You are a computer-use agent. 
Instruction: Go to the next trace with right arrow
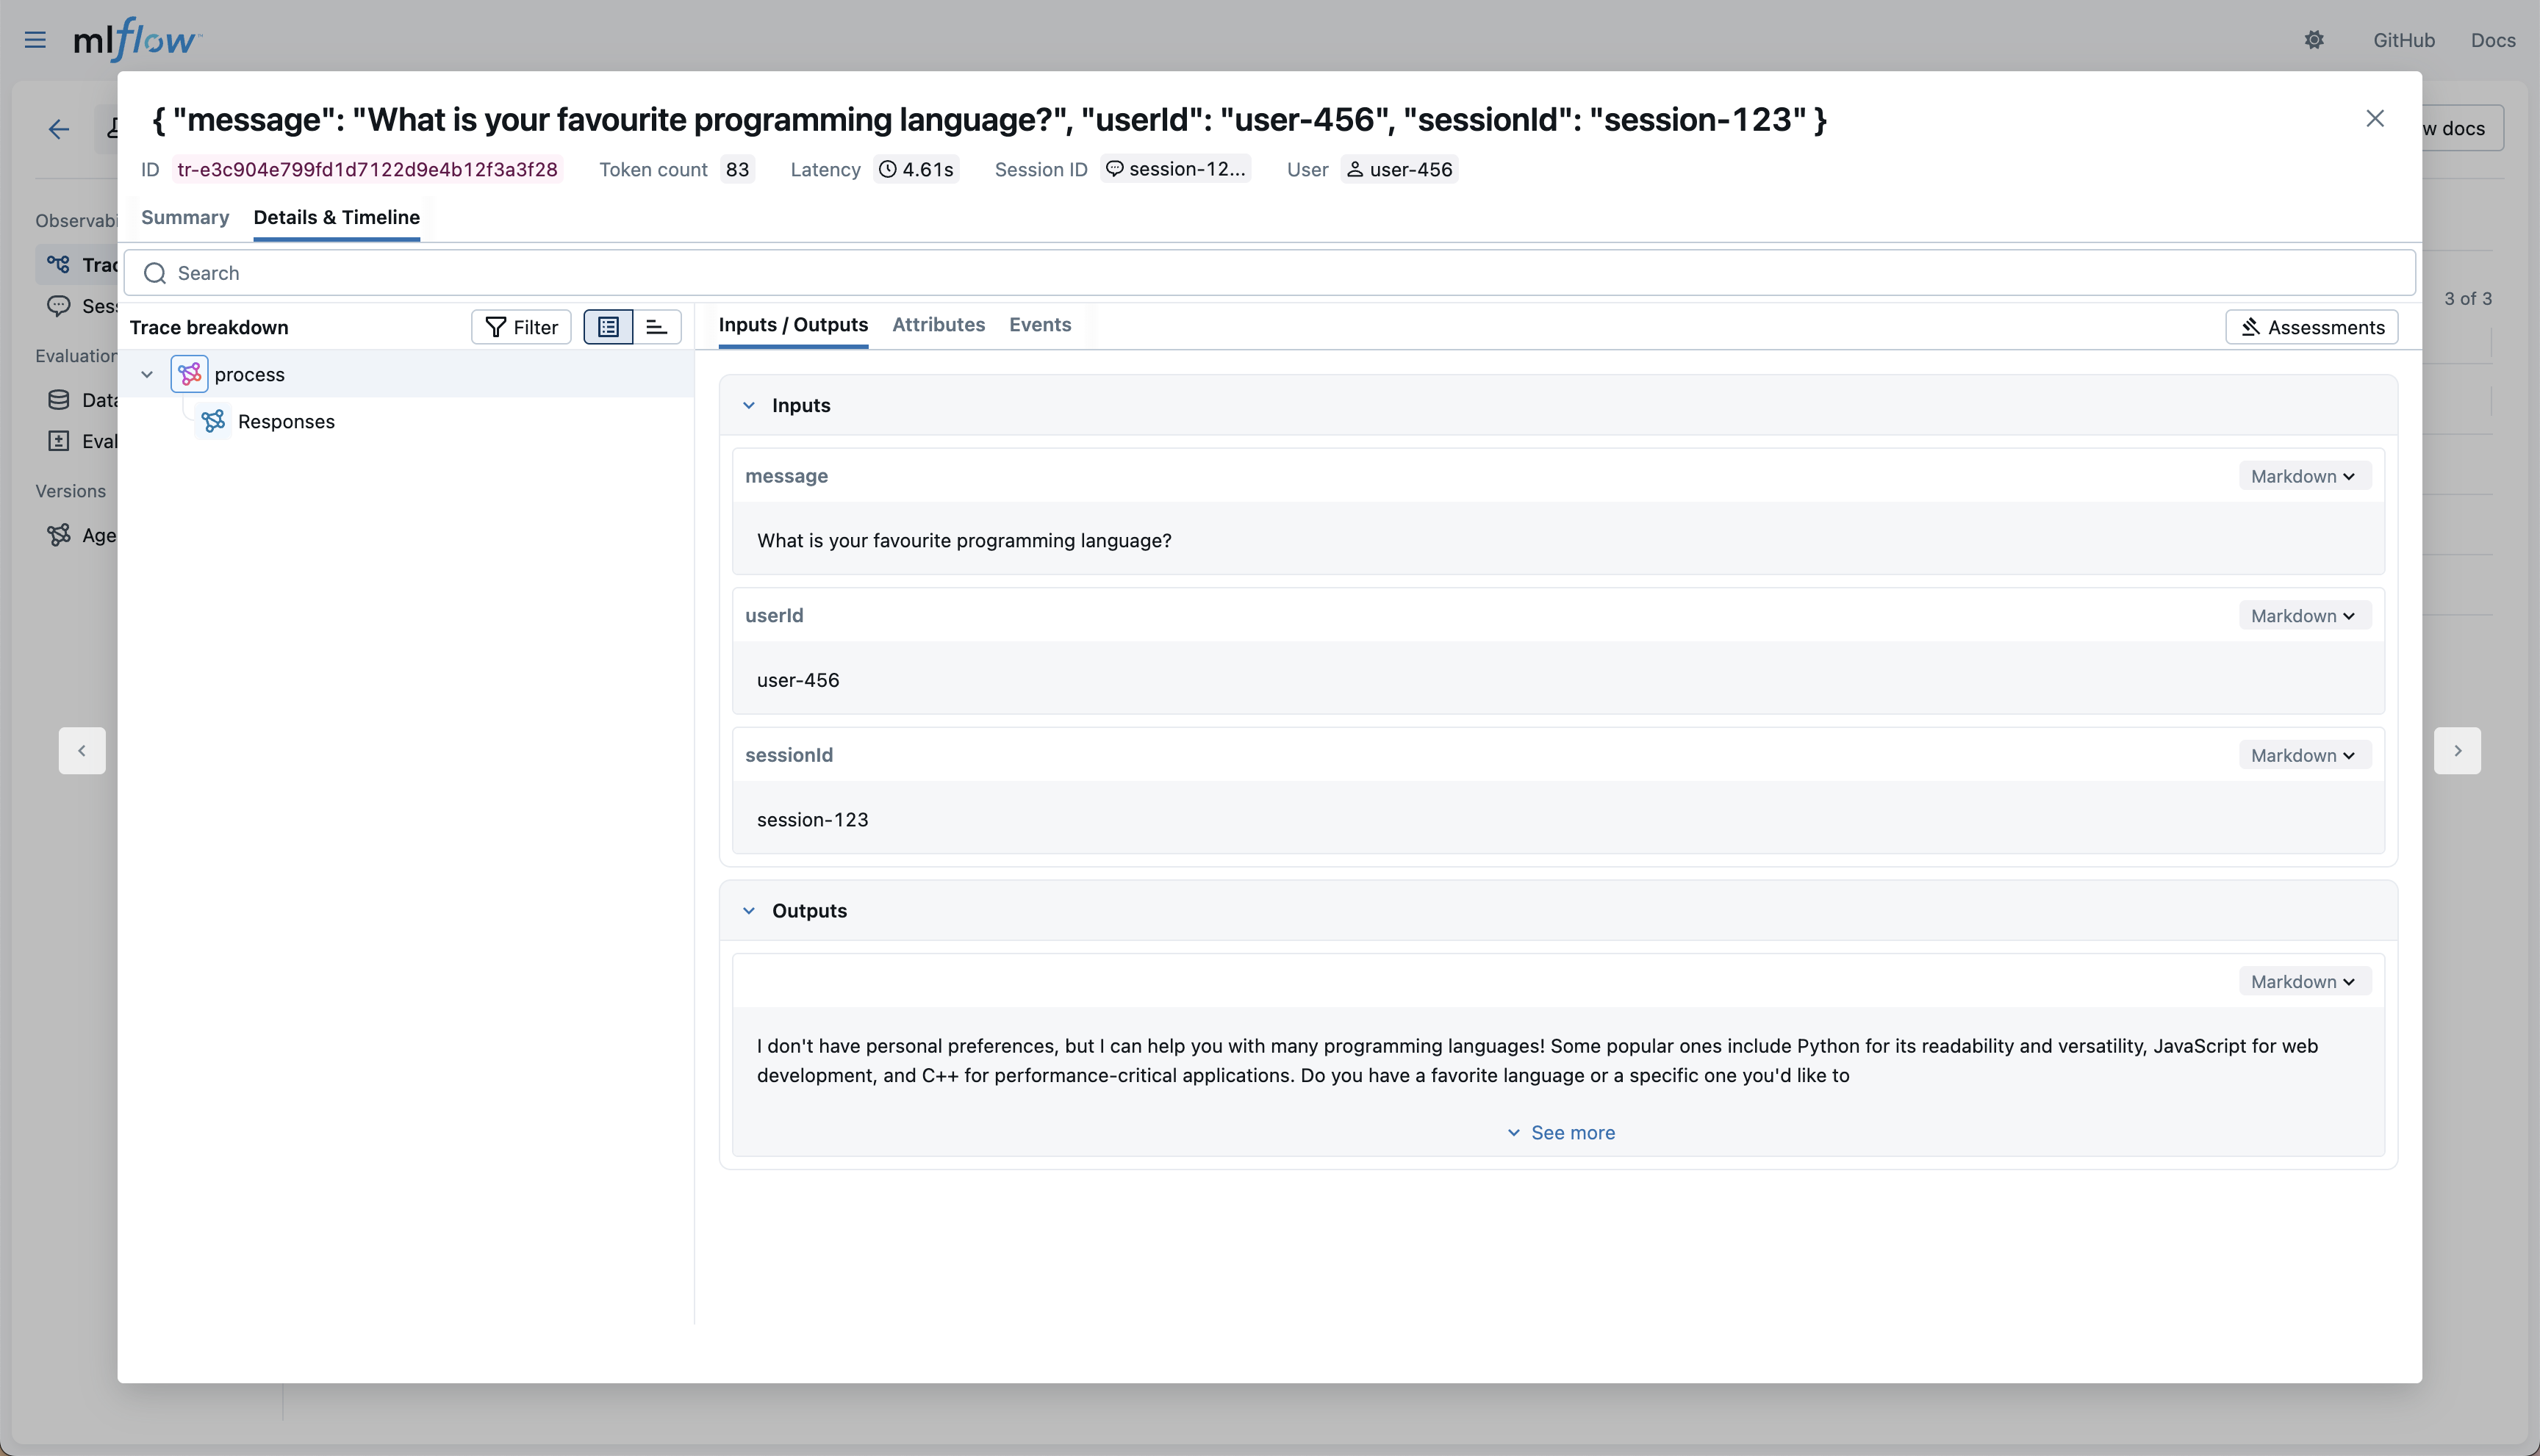click(x=2456, y=750)
